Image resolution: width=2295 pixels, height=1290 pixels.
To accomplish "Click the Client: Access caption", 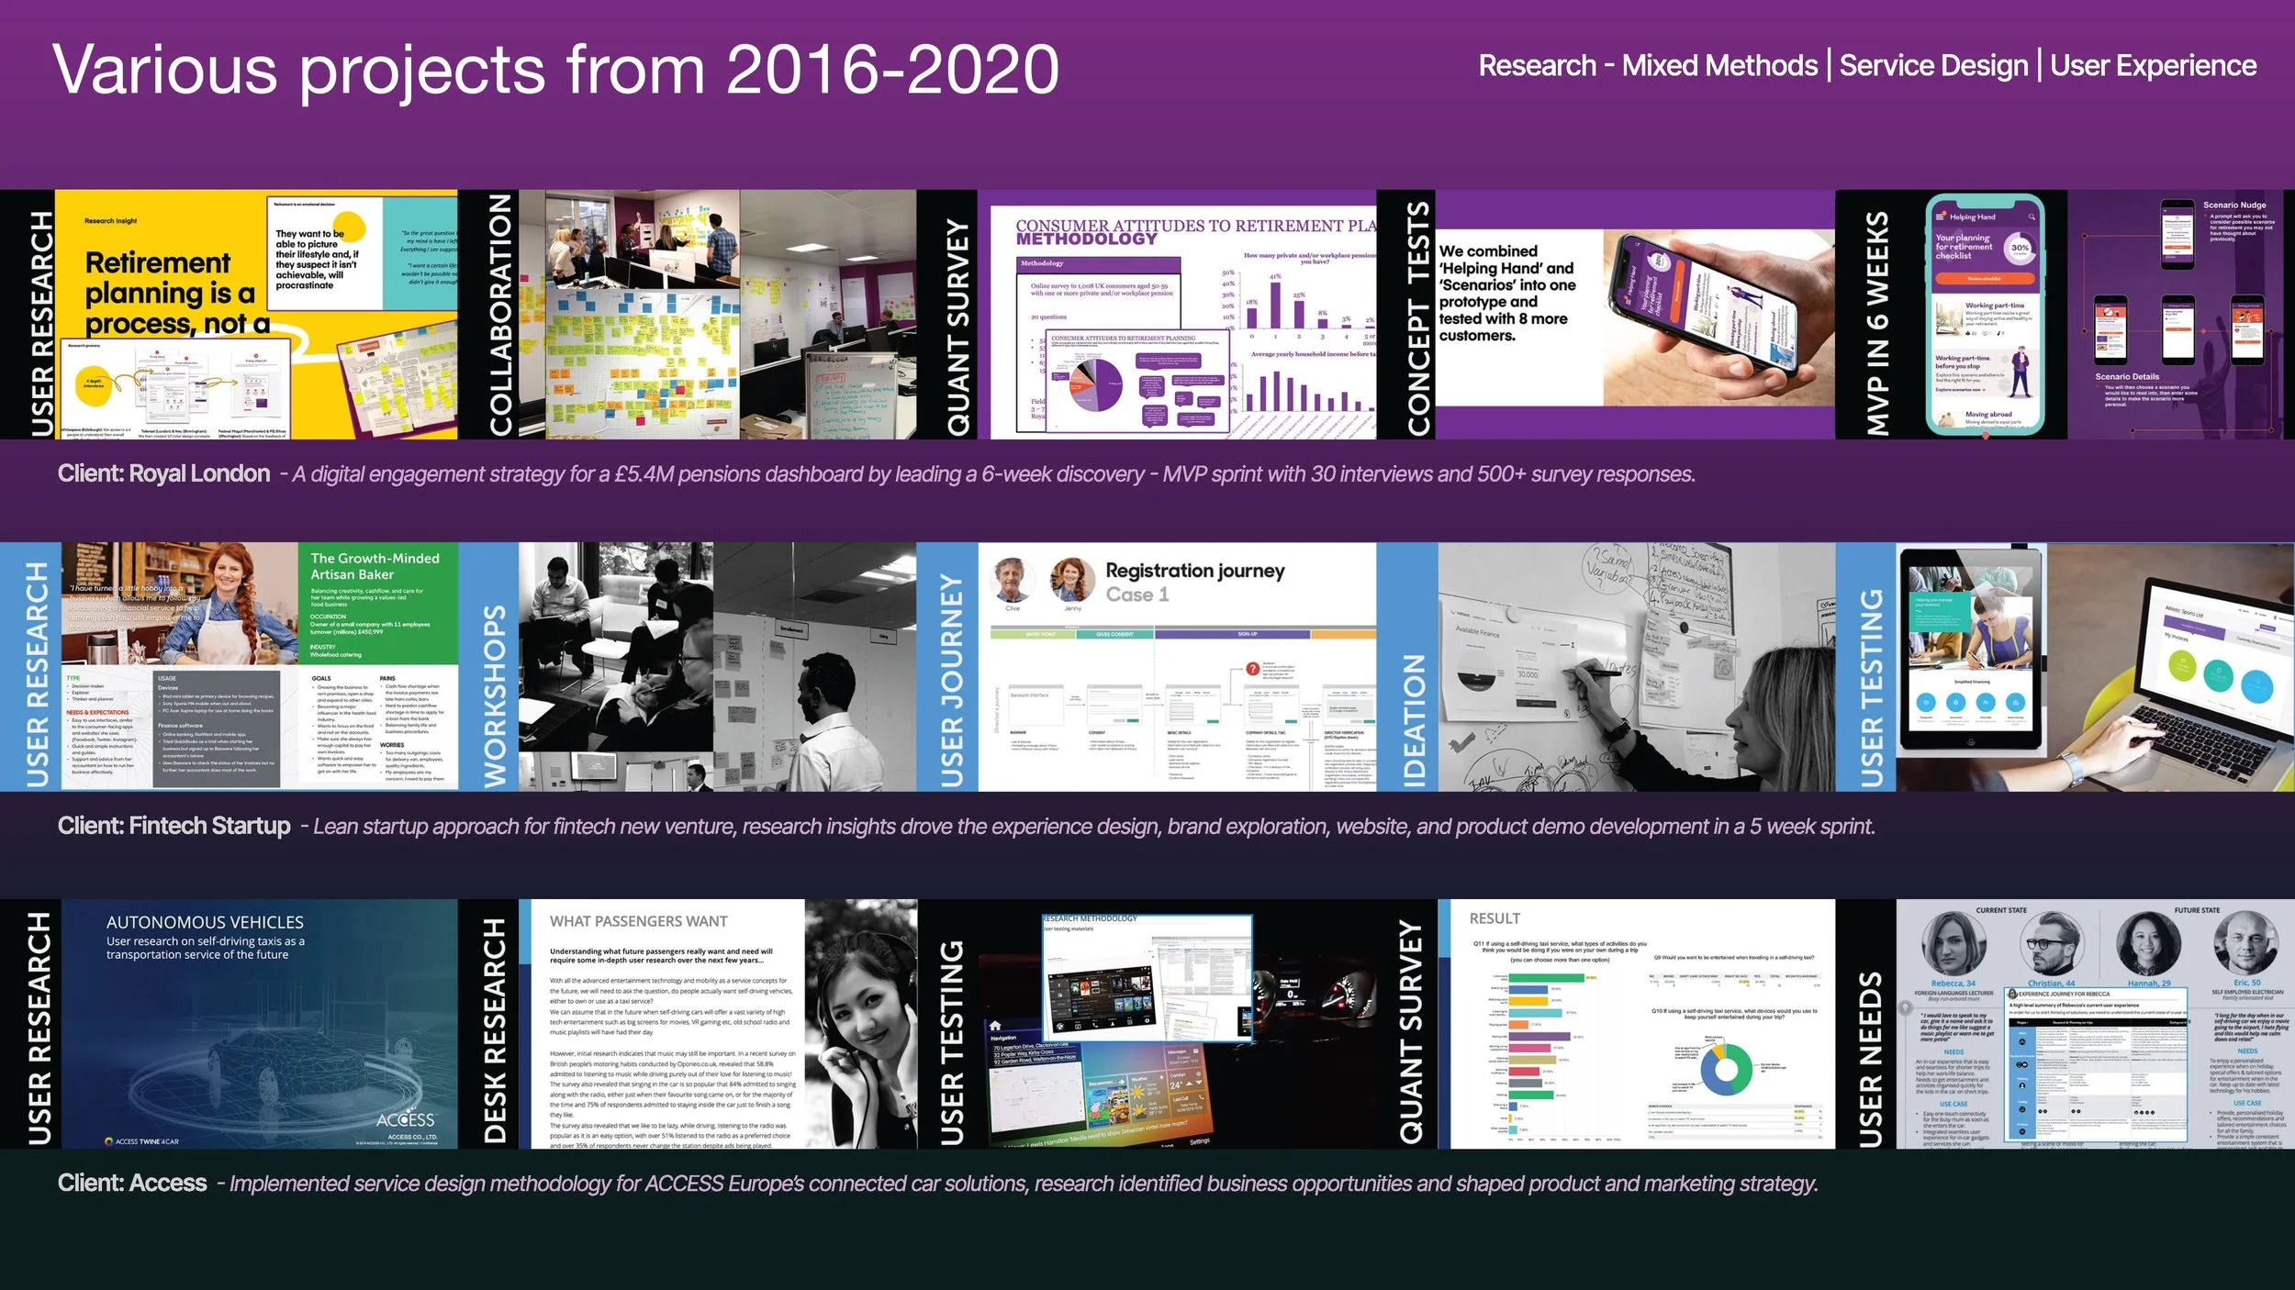I will (x=132, y=1183).
